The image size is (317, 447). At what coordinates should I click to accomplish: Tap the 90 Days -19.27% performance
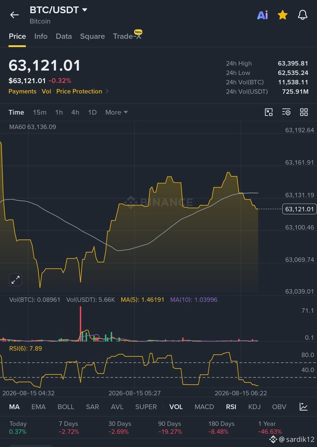[170, 428]
